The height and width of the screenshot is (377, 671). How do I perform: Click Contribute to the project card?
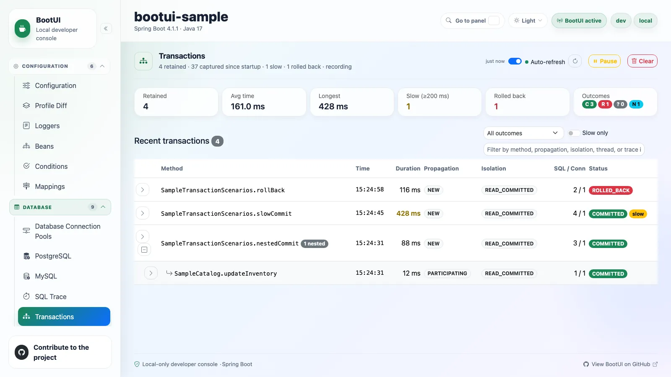pos(60,352)
